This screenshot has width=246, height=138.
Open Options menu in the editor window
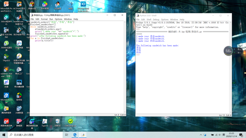tap(58, 19)
